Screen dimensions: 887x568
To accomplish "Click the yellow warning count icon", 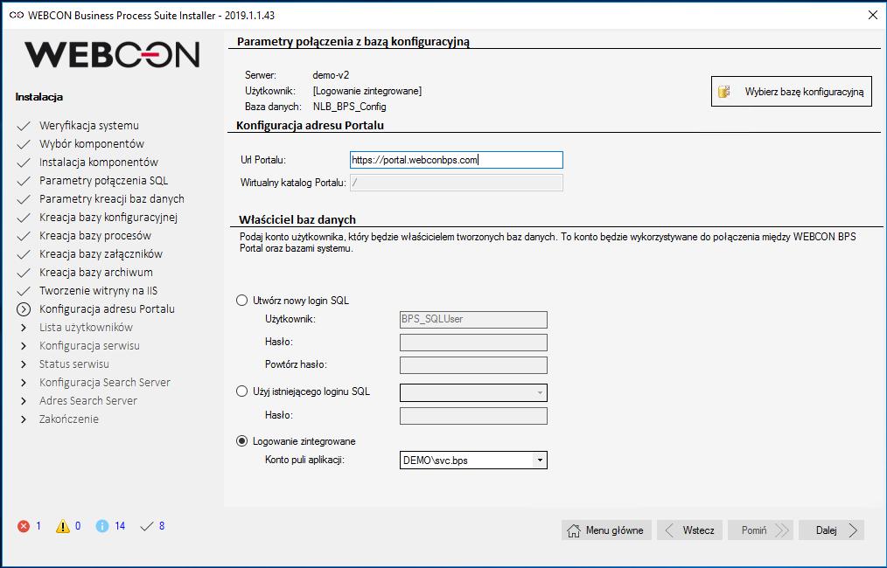I will (63, 526).
